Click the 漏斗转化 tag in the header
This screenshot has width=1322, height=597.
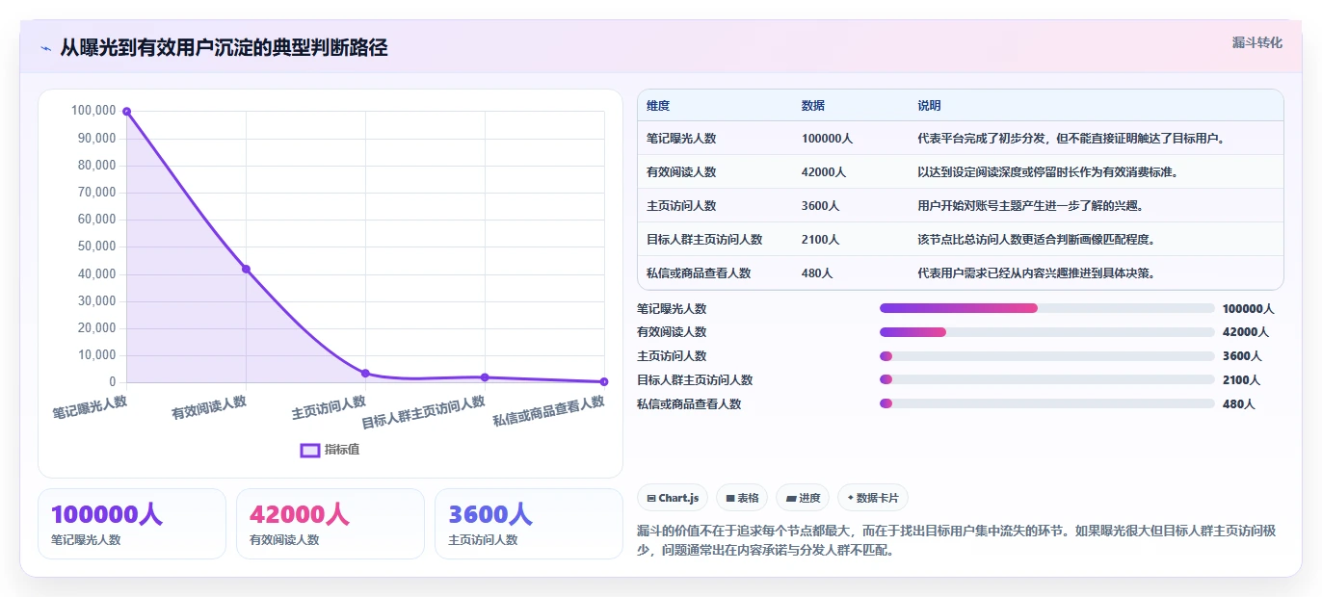pyautogui.click(x=1256, y=43)
